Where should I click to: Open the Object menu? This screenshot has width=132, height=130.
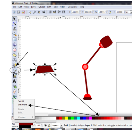[42, 7]
